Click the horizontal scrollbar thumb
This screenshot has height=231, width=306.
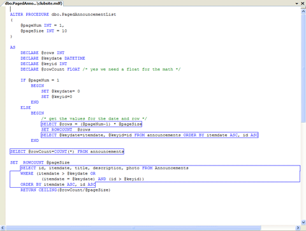pyautogui.click(x=133, y=228)
